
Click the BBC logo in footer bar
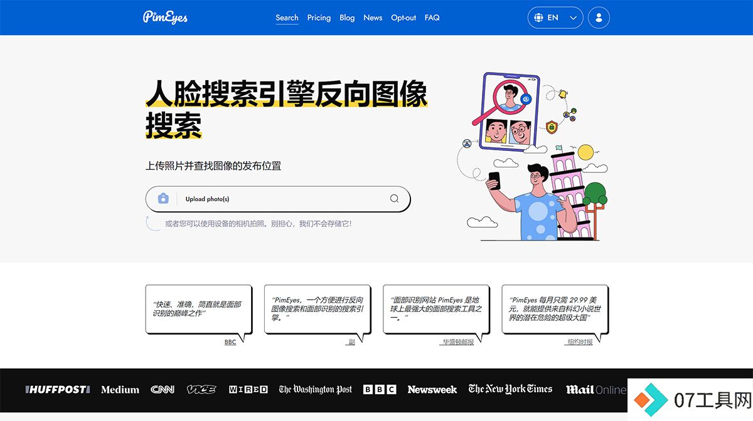380,390
